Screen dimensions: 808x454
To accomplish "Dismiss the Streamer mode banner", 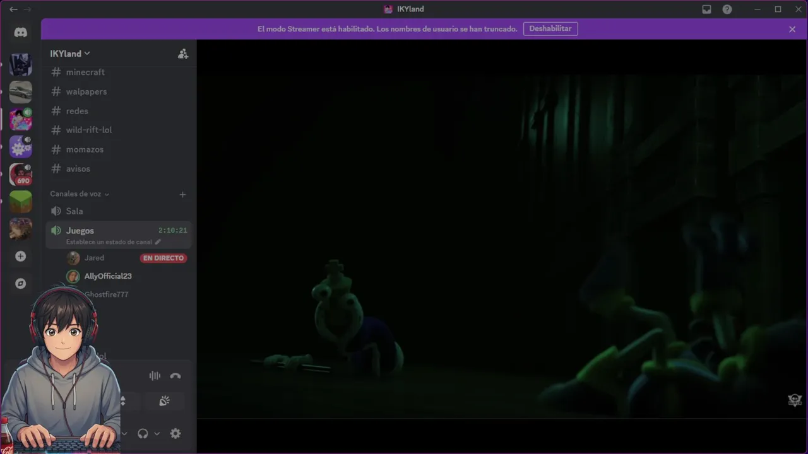I will pos(792,29).
